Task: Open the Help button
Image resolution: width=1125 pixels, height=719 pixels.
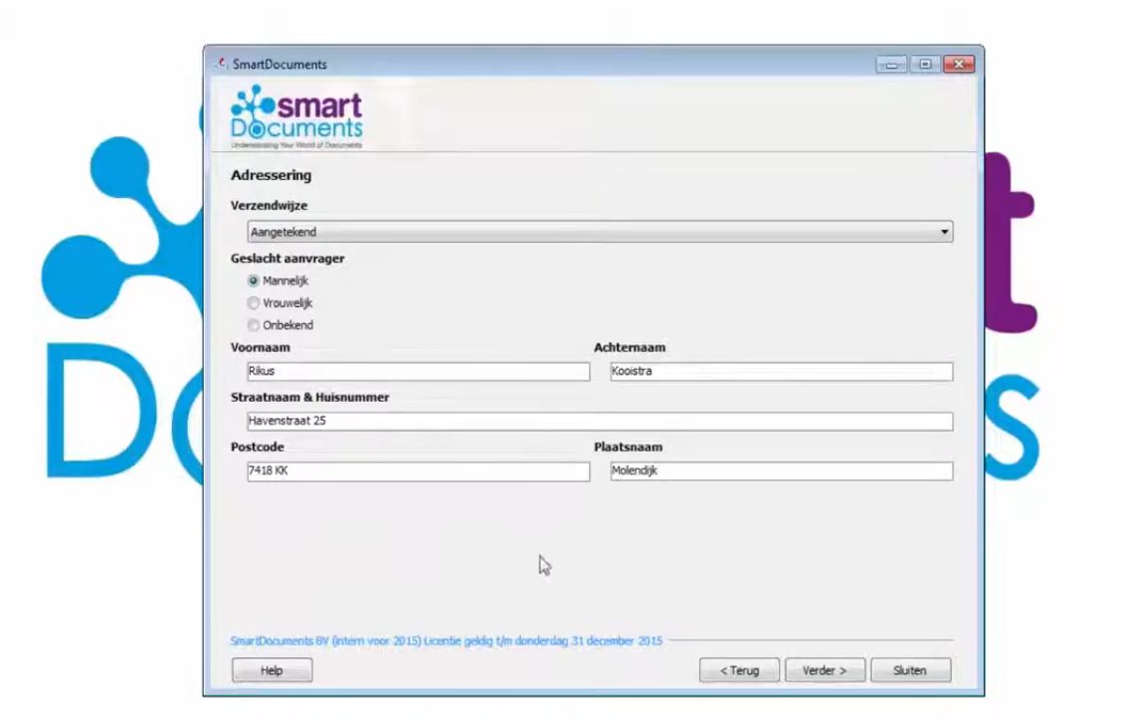Action: point(272,670)
